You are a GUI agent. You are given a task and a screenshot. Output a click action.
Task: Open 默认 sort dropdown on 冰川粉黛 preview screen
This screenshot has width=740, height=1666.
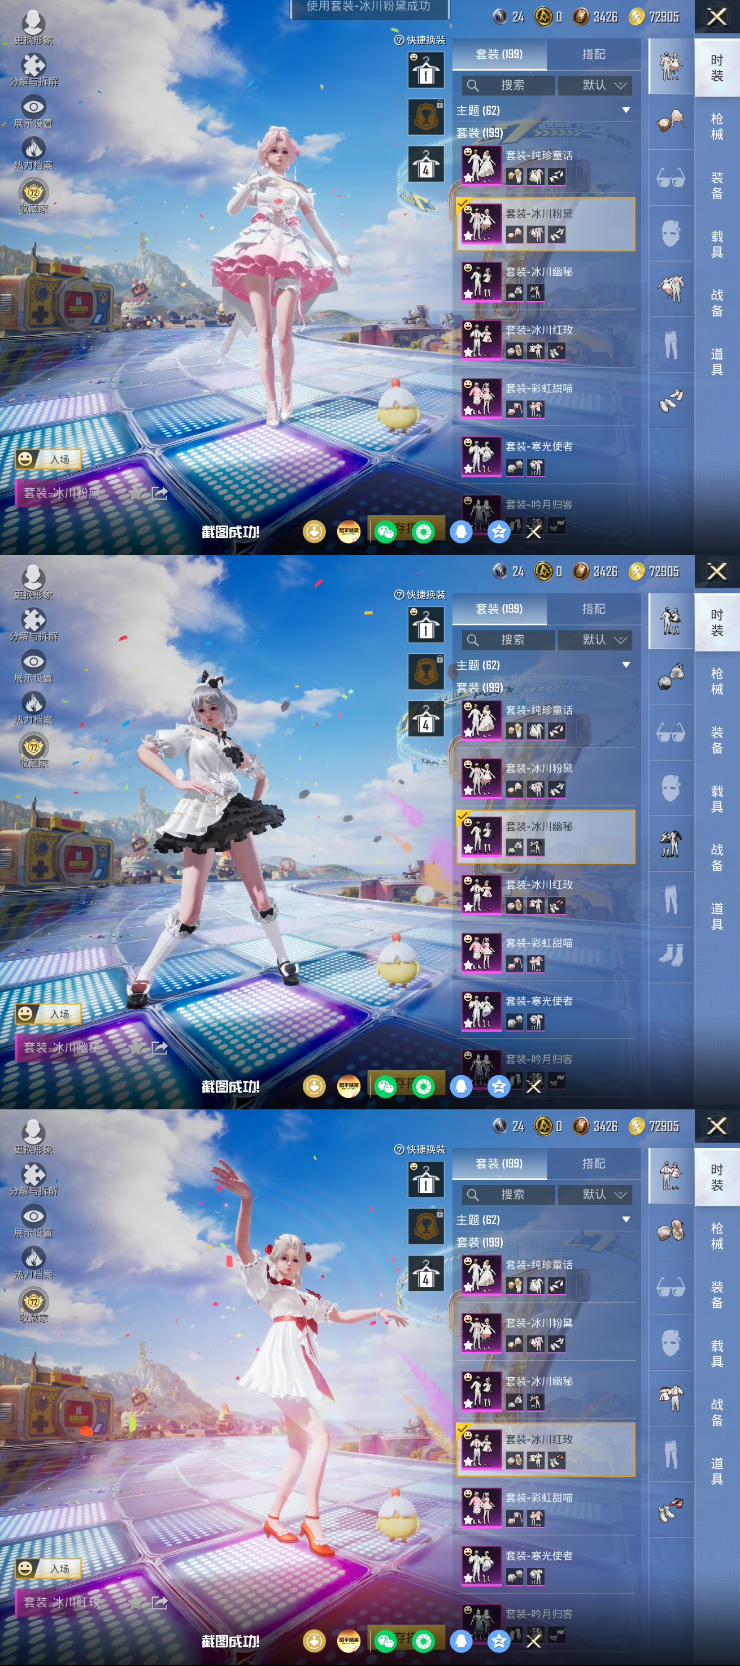pos(595,85)
